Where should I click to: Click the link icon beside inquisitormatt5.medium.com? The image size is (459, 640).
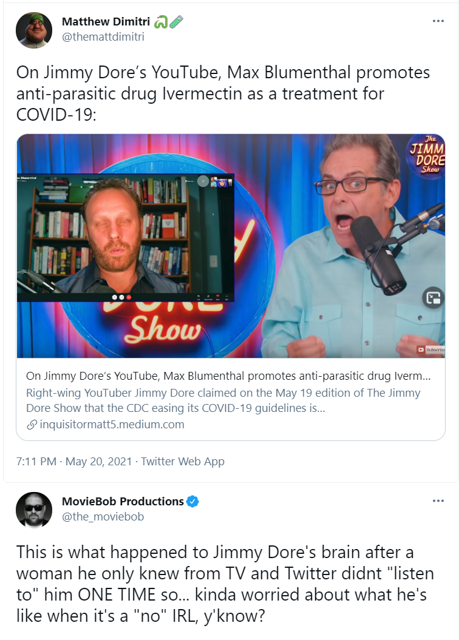32,425
